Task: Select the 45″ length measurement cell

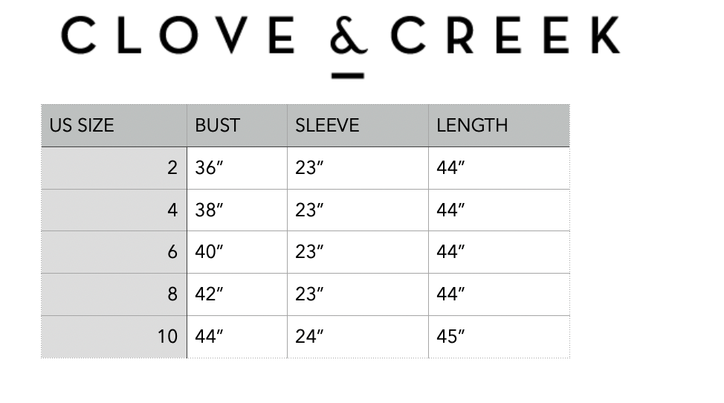Action: coord(450,336)
